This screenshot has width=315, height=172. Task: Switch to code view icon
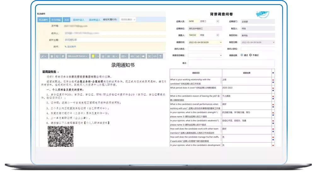(x=155, y=56)
